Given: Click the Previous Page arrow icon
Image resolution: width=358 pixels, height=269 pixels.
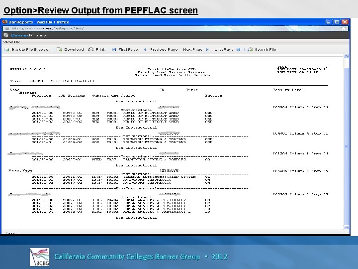Looking at the screenshot, I should tap(145, 49).
